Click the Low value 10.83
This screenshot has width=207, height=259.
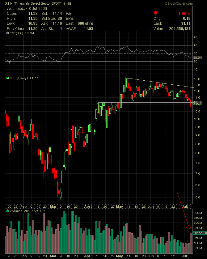tap(33, 23)
